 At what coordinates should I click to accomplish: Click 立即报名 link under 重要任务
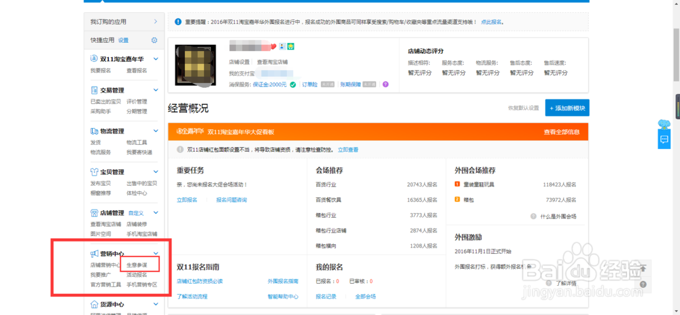coord(187,199)
